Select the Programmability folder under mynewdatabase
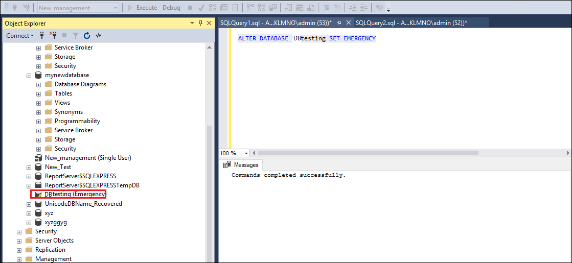The height and width of the screenshot is (263, 572). click(77, 121)
